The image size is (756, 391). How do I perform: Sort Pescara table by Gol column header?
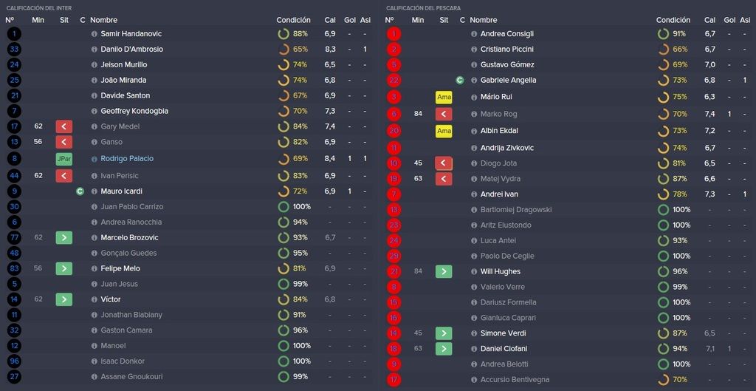729,20
